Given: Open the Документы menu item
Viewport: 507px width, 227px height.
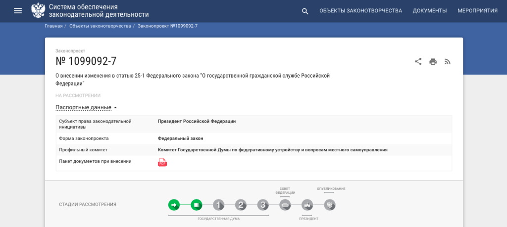Looking at the screenshot, I should point(429,11).
